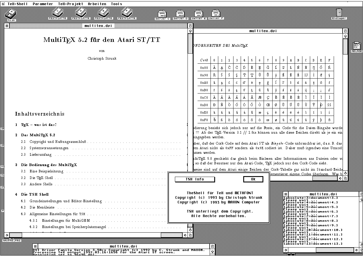Click the up arrow of the Cork table window
Viewport: 363px width, 257px height.
pos(345,36)
